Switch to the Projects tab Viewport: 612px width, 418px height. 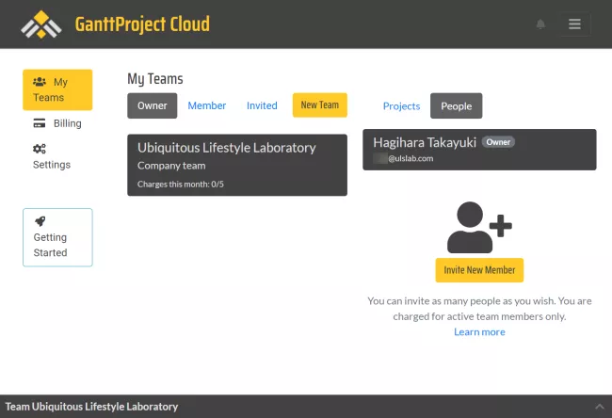click(402, 106)
